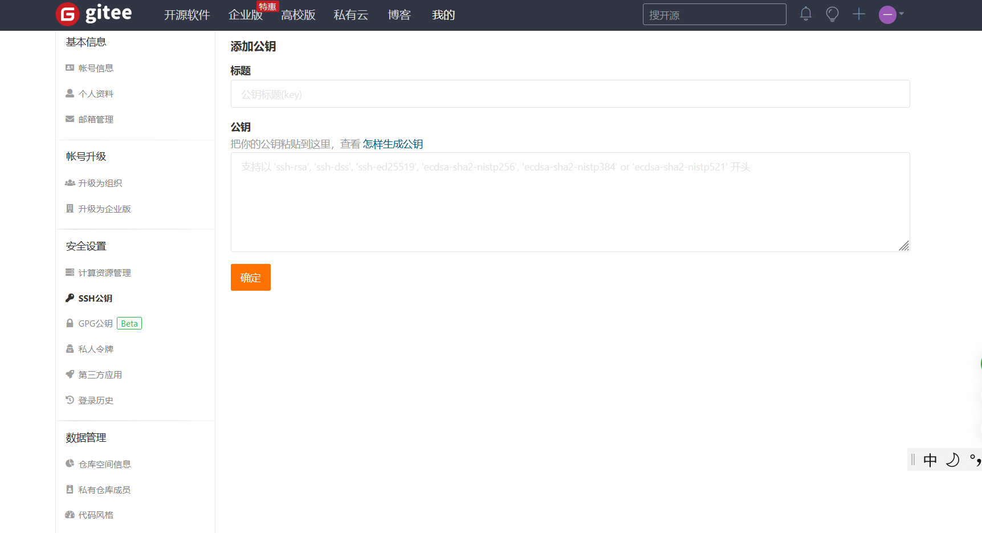Open the 怎样生成公钥 help link

pyautogui.click(x=393, y=144)
